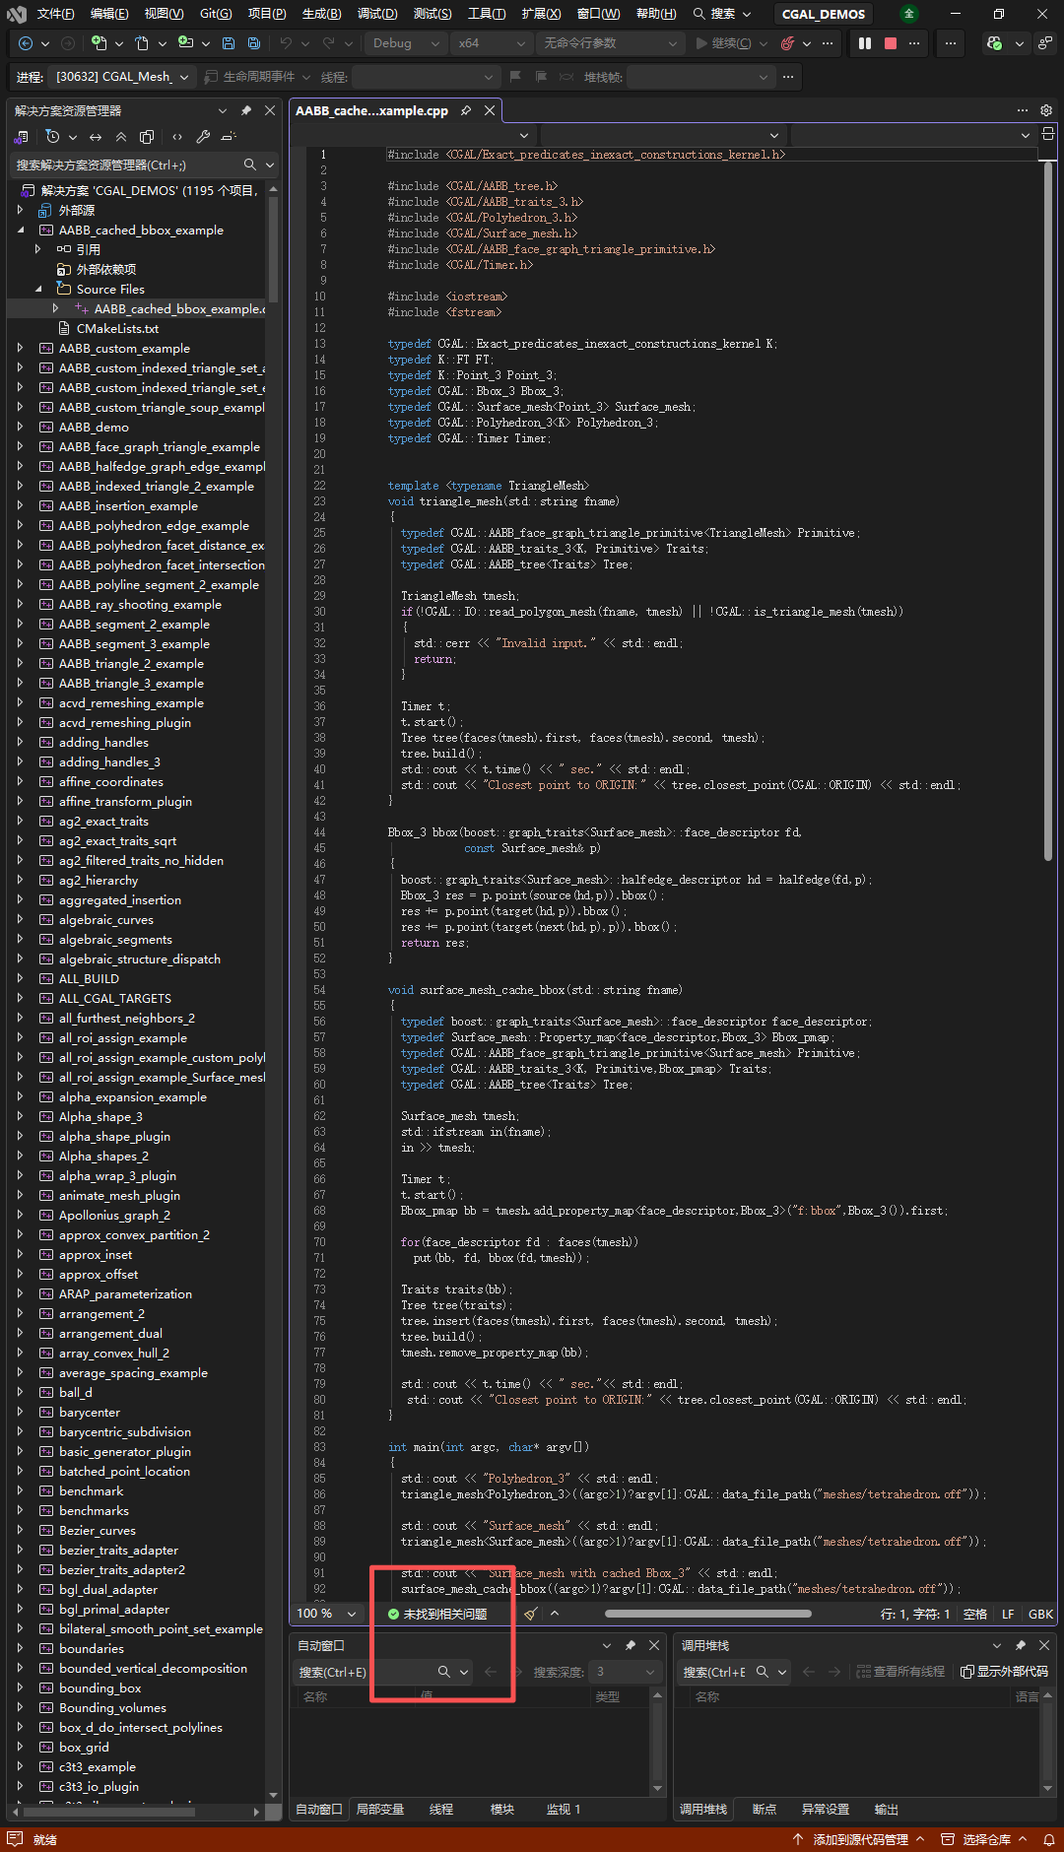
Task: Expand the 外部源 node
Action: [x=21, y=210]
